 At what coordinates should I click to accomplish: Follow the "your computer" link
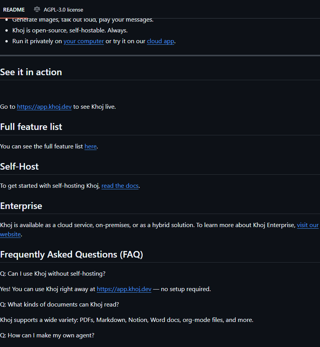84,41
